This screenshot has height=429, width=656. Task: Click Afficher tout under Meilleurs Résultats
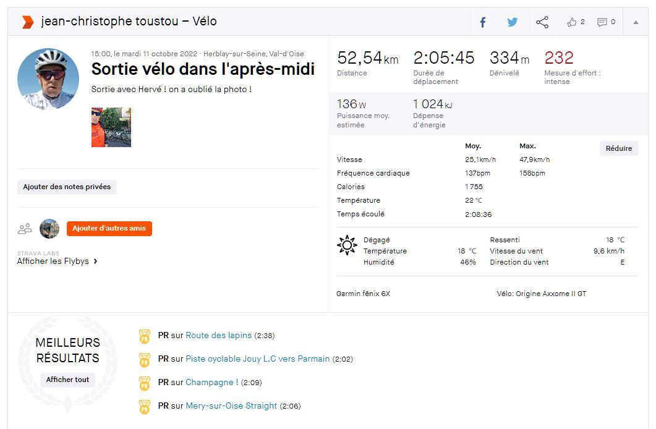coord(67,380)
